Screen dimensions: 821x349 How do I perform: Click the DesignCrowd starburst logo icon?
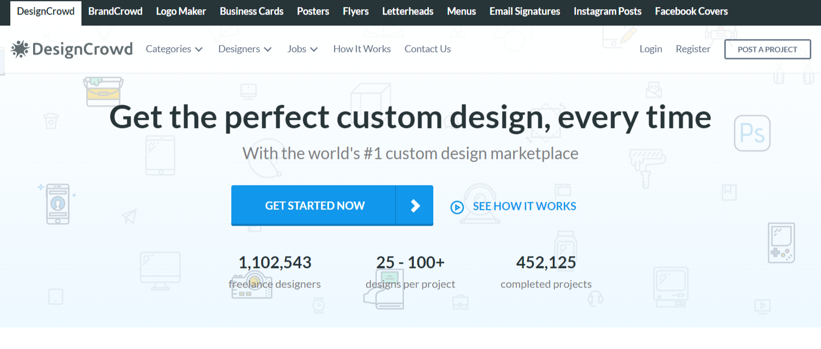click(20, 49)
